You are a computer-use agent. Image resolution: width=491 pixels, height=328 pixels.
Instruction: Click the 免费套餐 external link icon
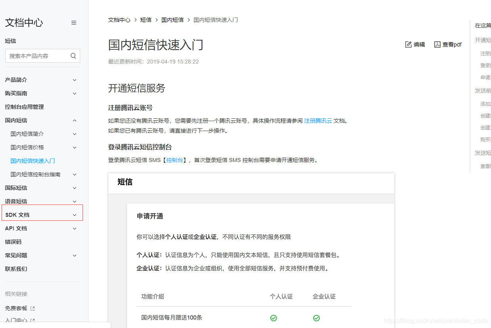pyautogui.click(x=33, y=308)
